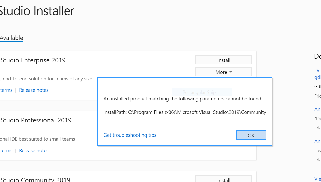Select the installPath error message text
This screenshot has height=182, width=321.
click(x=185, y=112)
